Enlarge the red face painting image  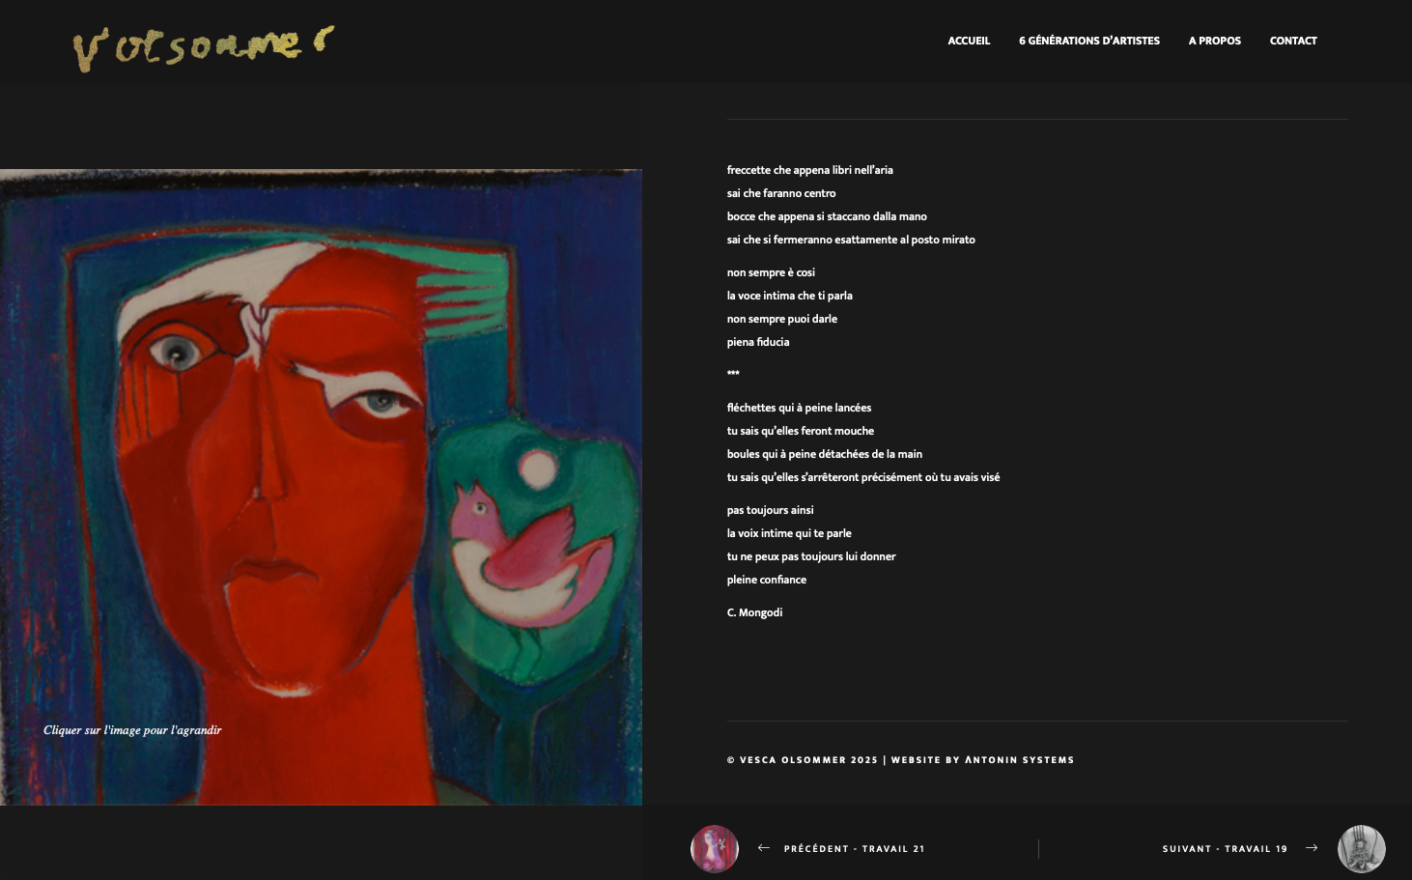[x=321, y=487]
